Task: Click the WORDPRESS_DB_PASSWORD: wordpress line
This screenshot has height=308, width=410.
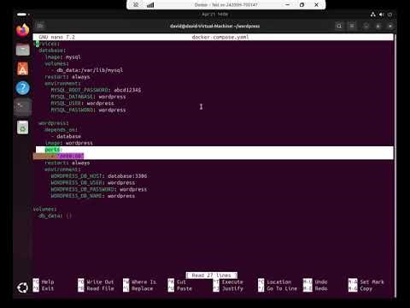Action: (x=99, y=189)
